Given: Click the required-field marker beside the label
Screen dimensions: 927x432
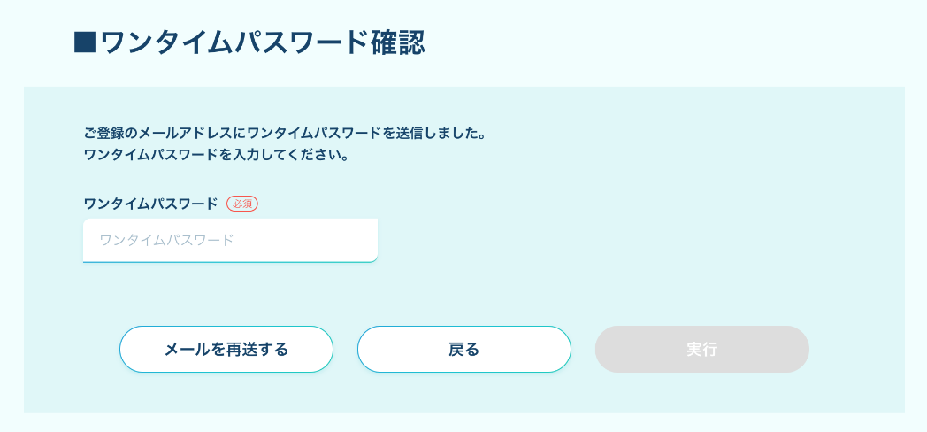Looking at the screenshot, I should tap(241, 204).
